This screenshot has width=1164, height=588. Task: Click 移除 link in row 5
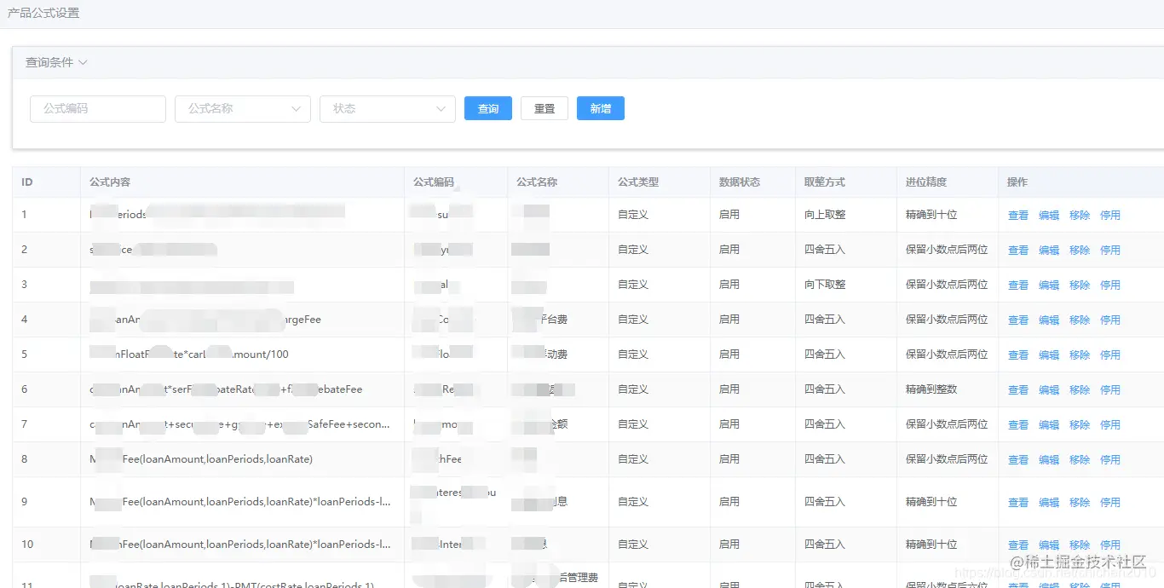point(1080,355)
